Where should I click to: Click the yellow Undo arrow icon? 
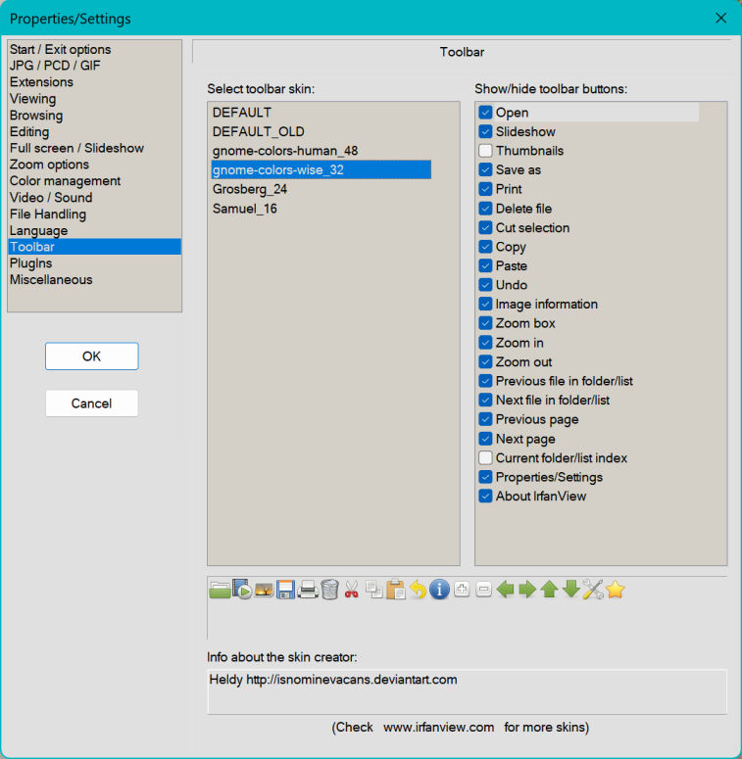(418, 590)
